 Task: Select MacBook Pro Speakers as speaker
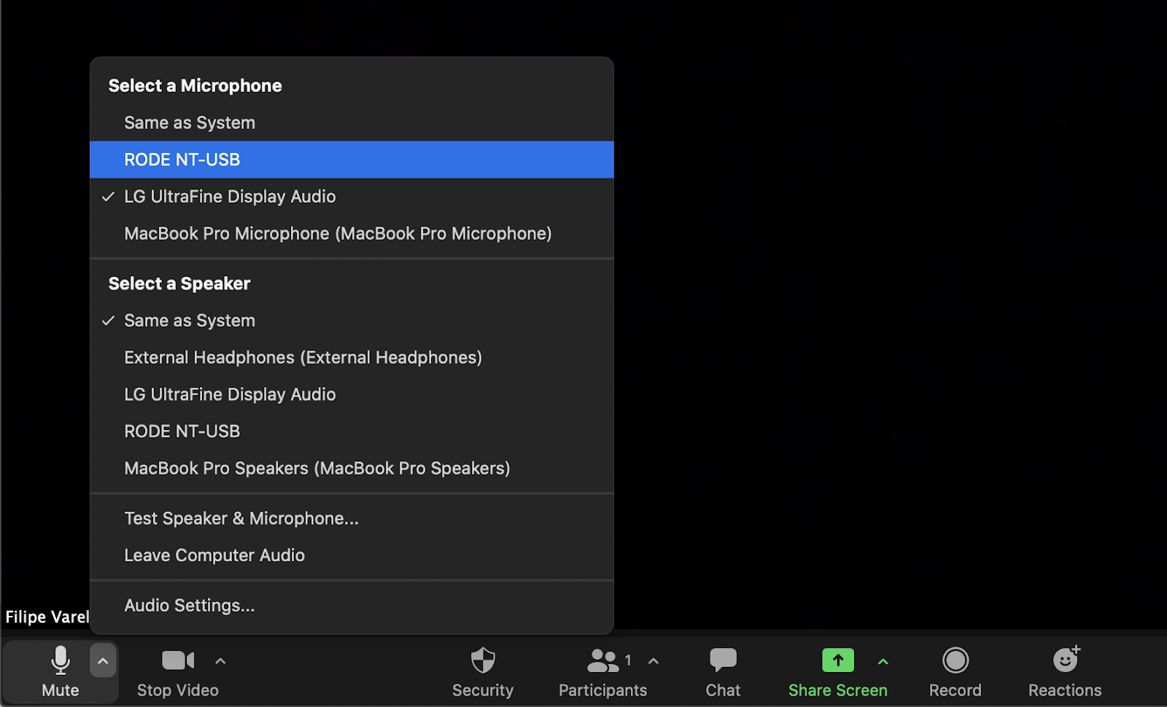click(317, 468)
